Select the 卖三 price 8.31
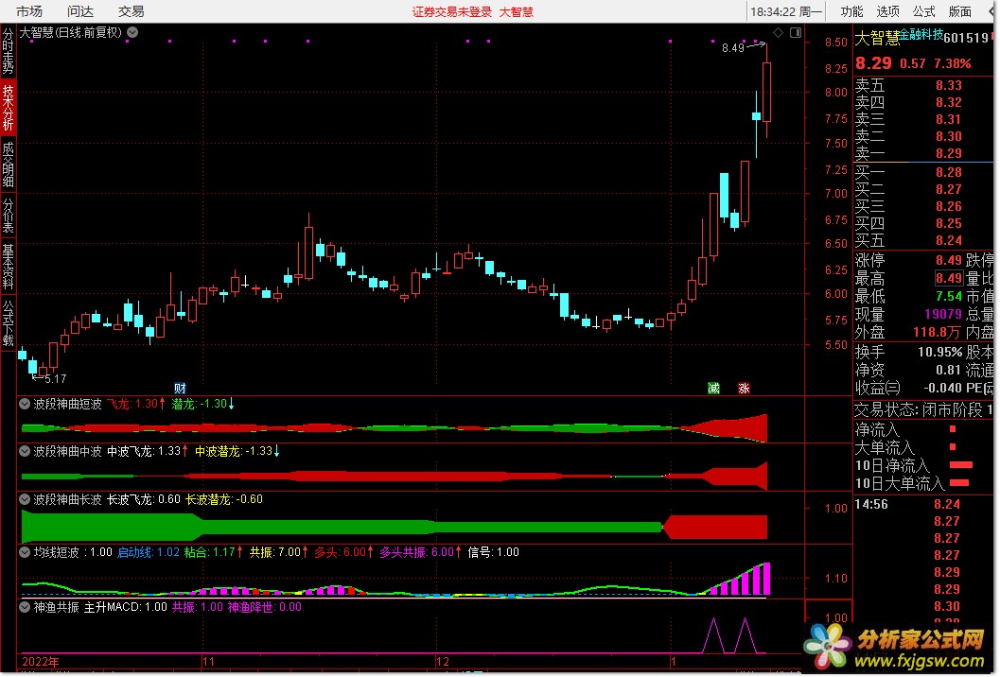 948,120
